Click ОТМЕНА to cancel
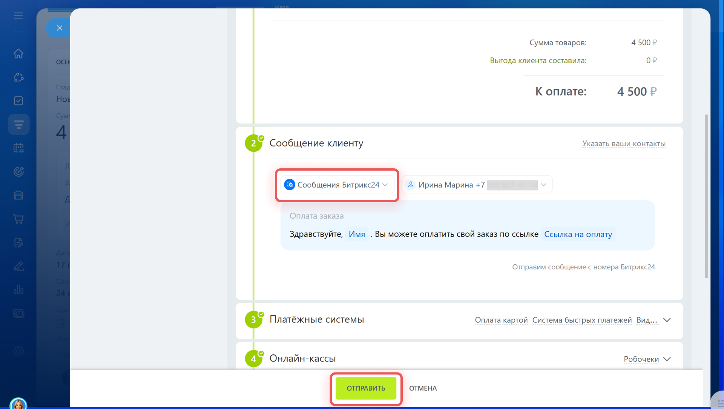 pos(423,388)
